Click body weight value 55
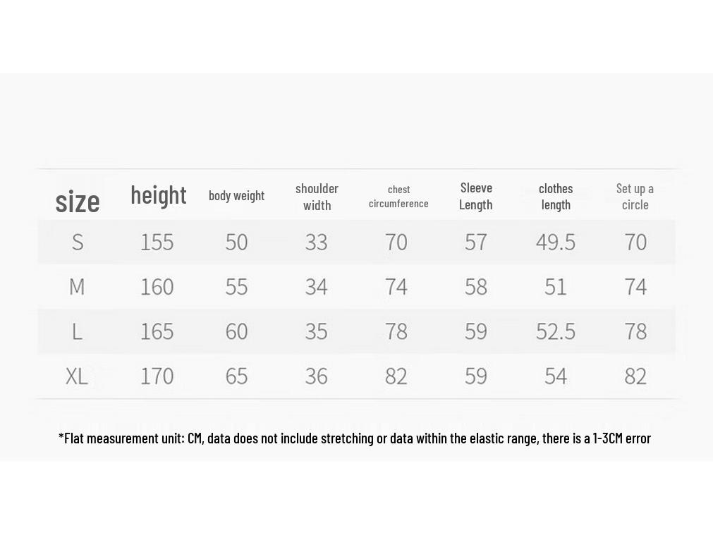The width and height of the screenshot is (713, 535). point(236,287)
